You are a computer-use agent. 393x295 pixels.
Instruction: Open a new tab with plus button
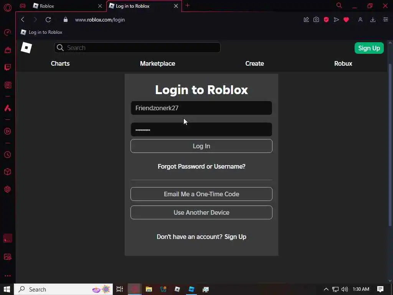(187, 5)
